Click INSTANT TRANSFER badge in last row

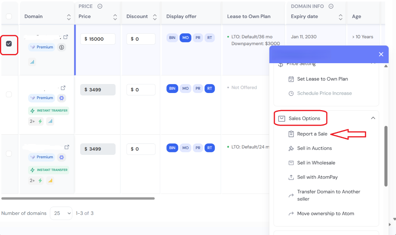[49, 170]
